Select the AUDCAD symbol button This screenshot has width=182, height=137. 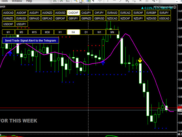(8, 13)
